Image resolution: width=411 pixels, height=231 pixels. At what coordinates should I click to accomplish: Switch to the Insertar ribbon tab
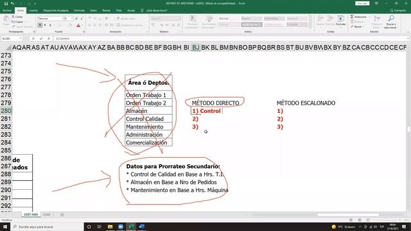click(x=33, y=10)
